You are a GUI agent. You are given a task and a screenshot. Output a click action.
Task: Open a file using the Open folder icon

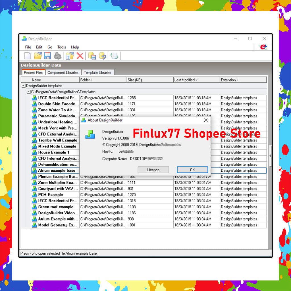(38, 56)
